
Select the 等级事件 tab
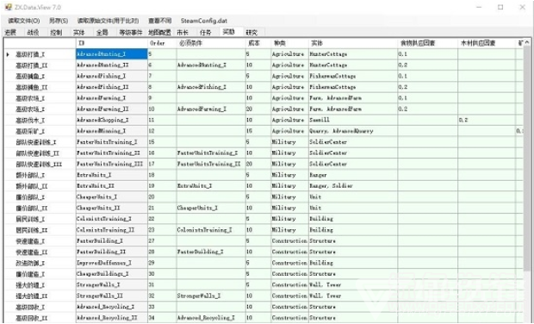[x=130, y=33]
